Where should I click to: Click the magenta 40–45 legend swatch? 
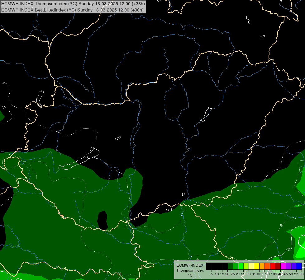[283, 266]
